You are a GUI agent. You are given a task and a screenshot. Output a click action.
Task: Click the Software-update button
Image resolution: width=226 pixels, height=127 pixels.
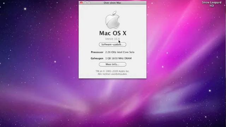(x=112, y=44)
